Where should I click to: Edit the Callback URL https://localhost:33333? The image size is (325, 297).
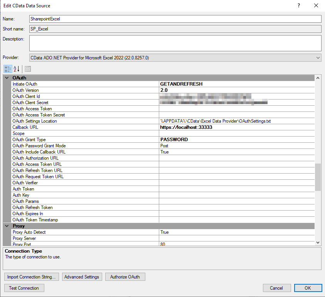click(x=237, y=127)
